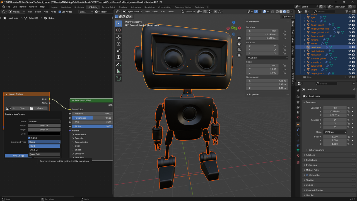Select the Measure tool

tap(119, 71)
